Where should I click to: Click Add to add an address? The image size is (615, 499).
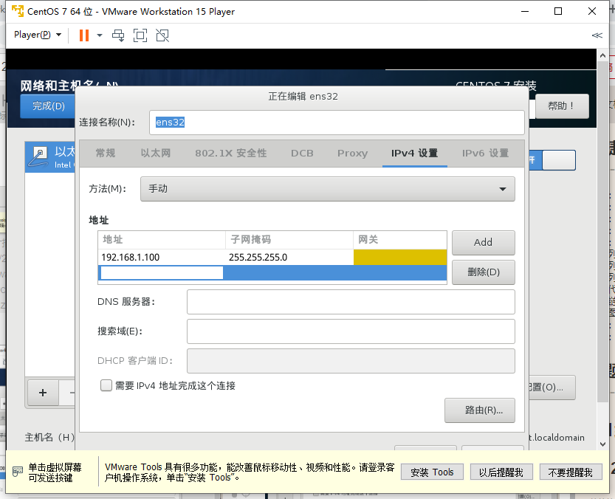(483, 242)
